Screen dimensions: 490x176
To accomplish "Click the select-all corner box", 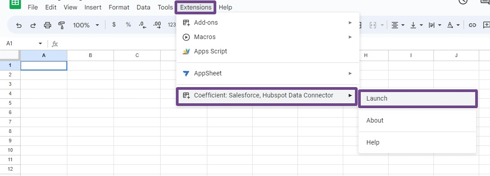I will tap(10, 55).
